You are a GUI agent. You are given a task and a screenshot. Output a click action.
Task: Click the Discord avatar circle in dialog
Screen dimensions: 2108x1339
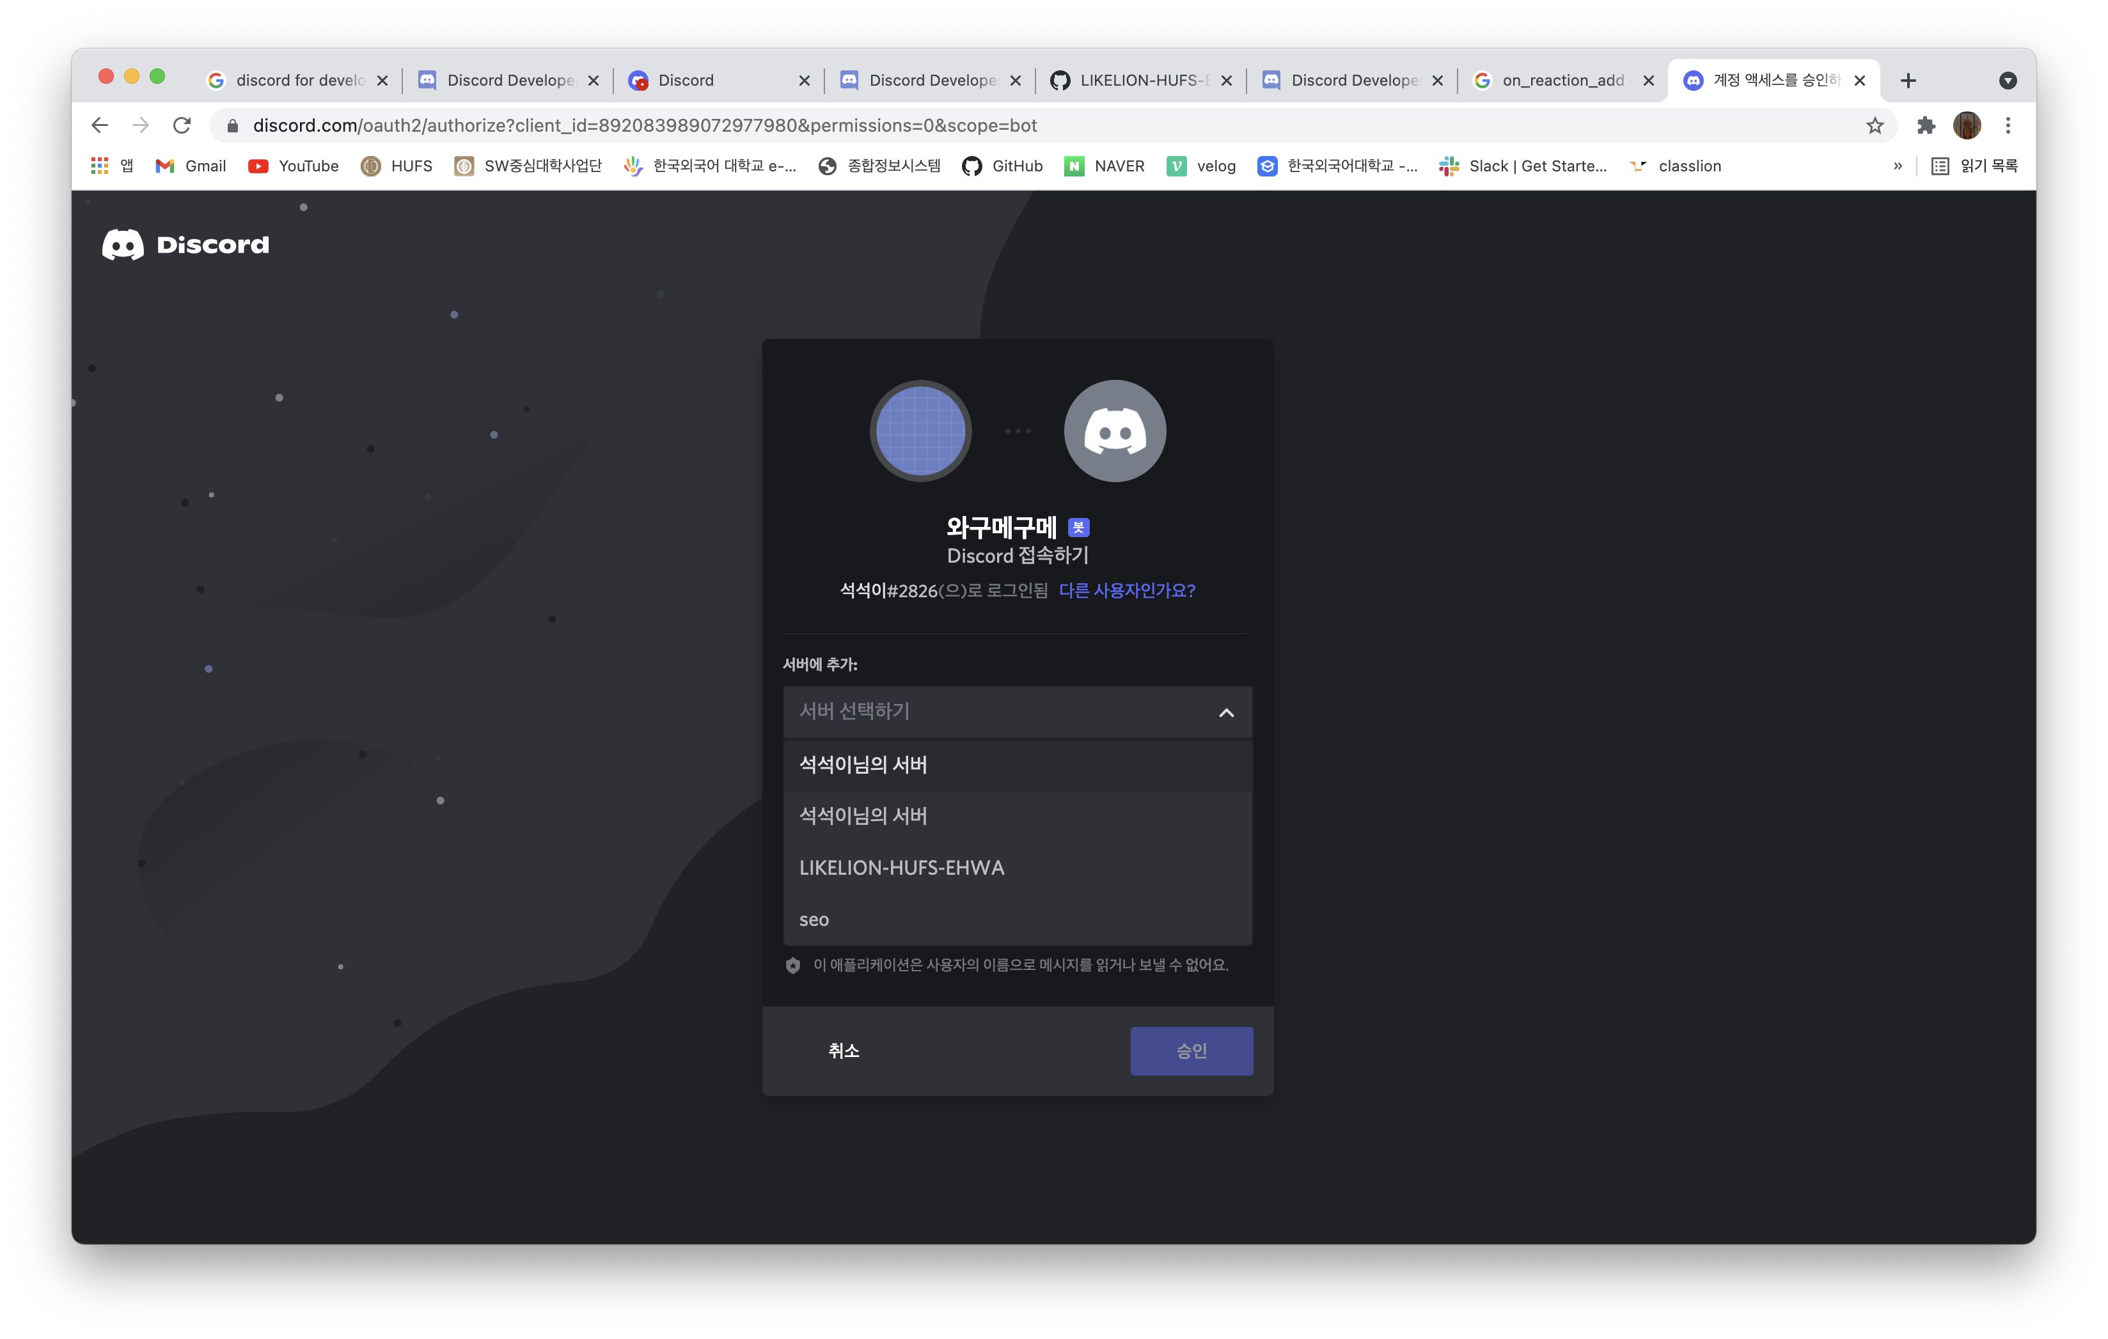(x=1114, y=430)
